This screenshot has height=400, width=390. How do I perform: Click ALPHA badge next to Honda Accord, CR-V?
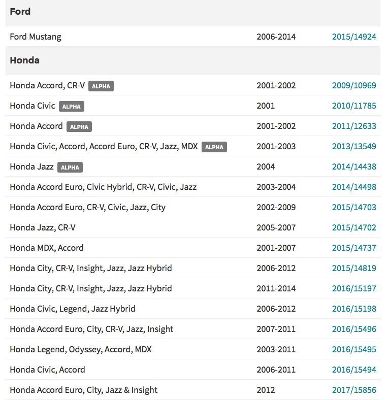[x=101, y=86]
